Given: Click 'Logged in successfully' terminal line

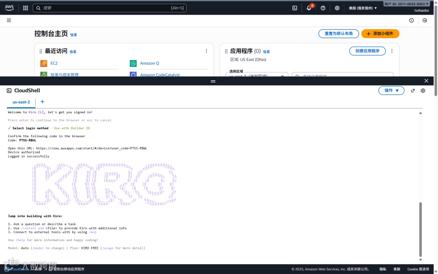Looking at the screenshot, I should pos(28,156).
